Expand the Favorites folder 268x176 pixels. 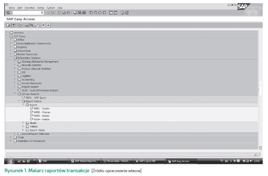pyautogui.click(x=7, y=32)
